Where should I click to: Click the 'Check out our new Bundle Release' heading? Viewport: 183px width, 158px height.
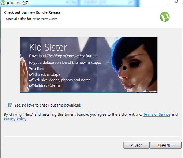point(32,12)
